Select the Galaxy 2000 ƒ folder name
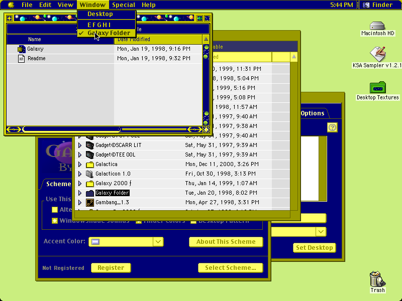402x301 pixels. [114, 183]
